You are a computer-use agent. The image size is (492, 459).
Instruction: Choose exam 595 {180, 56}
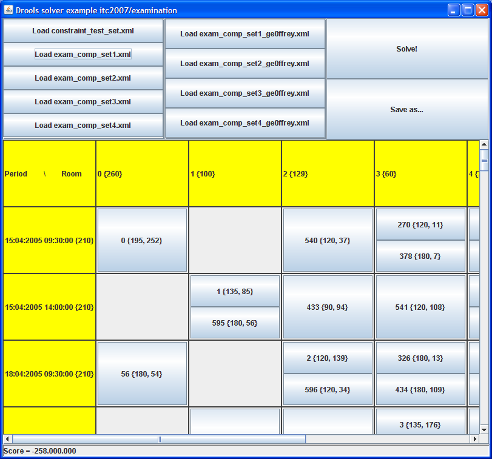tap(235, 323)
